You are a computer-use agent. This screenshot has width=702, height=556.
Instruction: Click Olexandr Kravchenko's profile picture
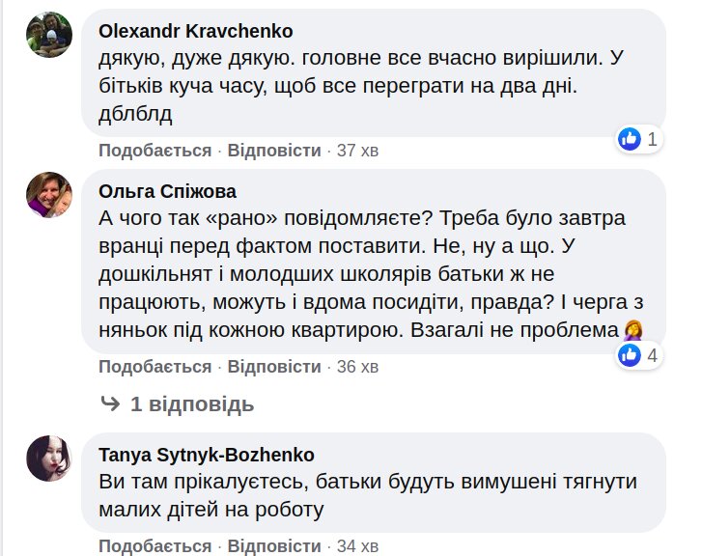click(x=48, y=36)
